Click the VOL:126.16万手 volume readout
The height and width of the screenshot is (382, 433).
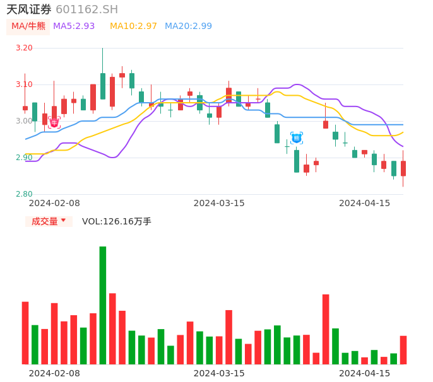click(117, 221)
